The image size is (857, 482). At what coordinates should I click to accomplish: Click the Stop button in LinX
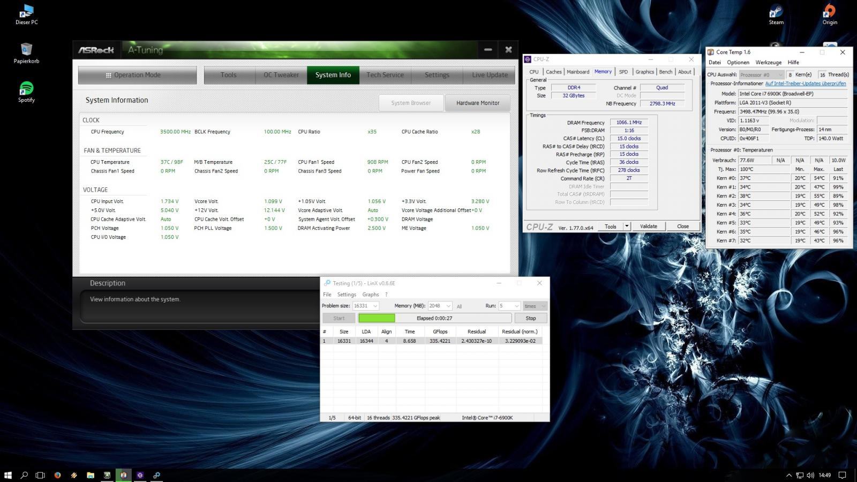[x=531, y=318]
